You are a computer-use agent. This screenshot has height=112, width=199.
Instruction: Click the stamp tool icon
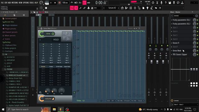[88, 8]
